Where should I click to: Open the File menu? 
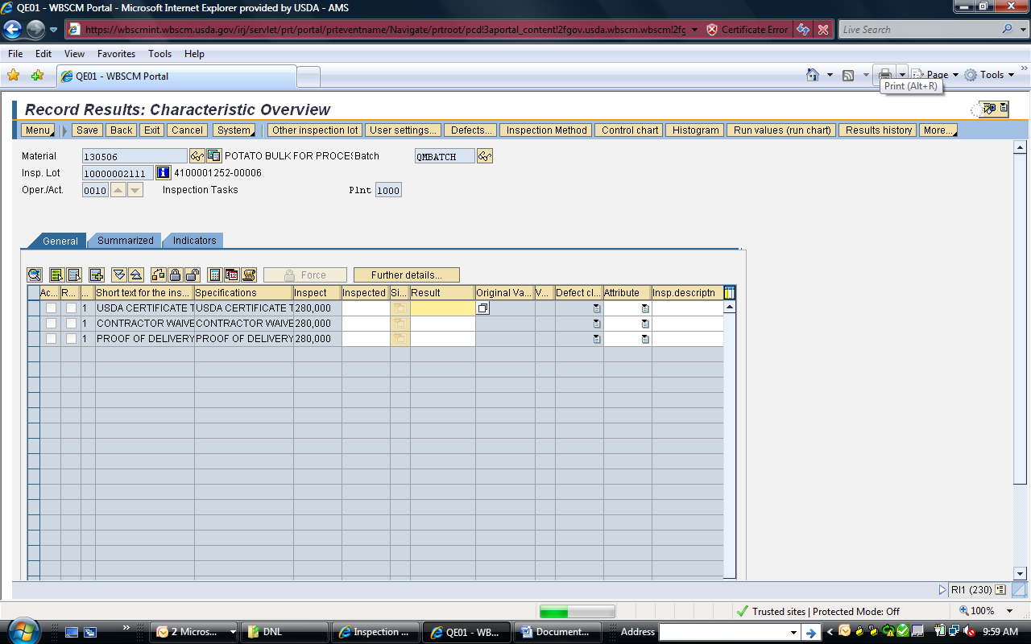tap(15, 54)
